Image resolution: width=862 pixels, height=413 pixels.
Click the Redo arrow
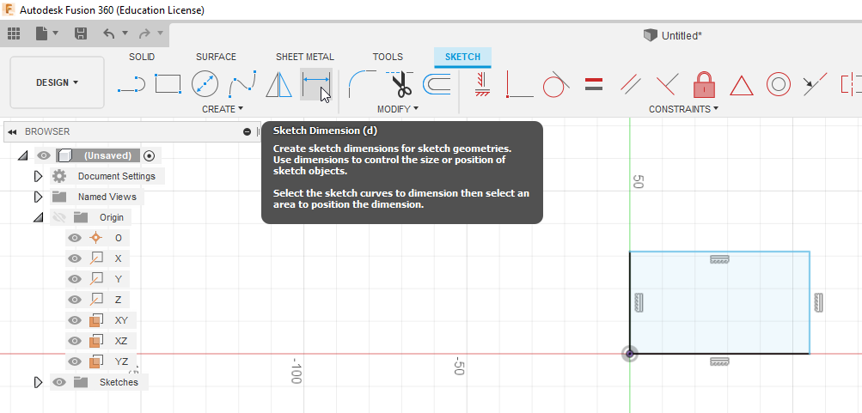click(145, 34)
